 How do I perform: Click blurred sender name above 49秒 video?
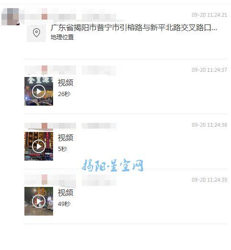(70, 180)
